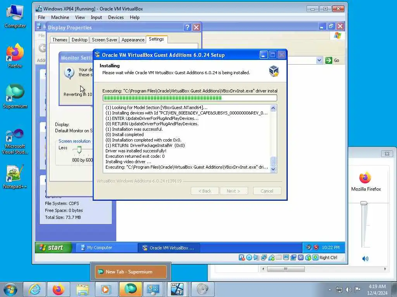Click the Volume Mixer horizontal scrollbar thumb
This screenshot has height=297, width=397.
[x=286, y=269]
